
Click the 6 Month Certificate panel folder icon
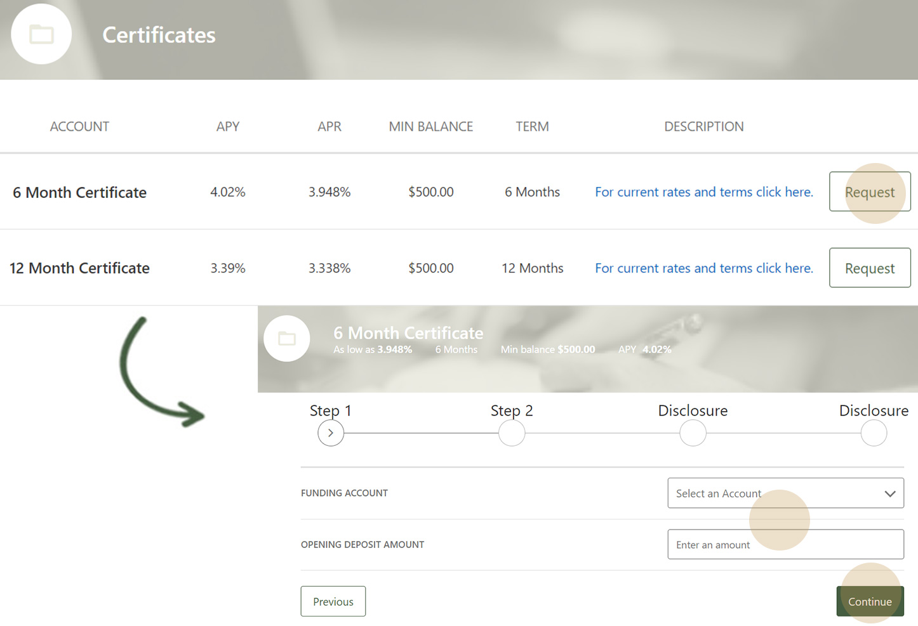[287, 339]
